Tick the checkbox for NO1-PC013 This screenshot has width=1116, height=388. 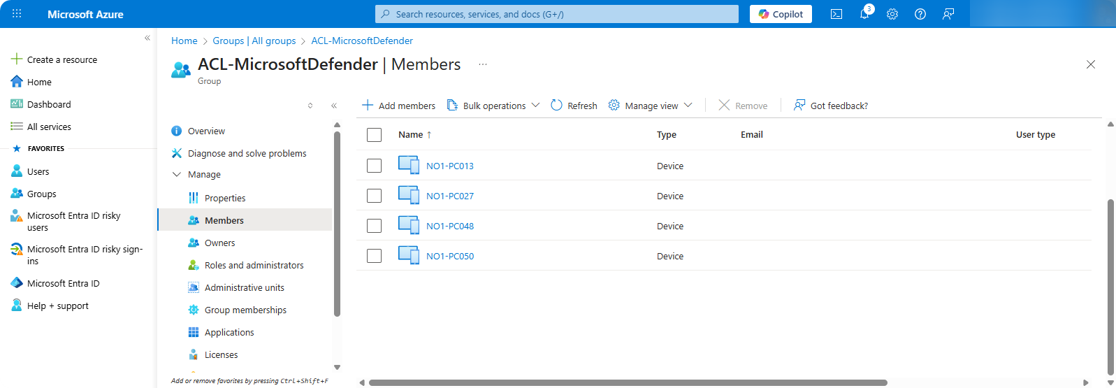375,166
